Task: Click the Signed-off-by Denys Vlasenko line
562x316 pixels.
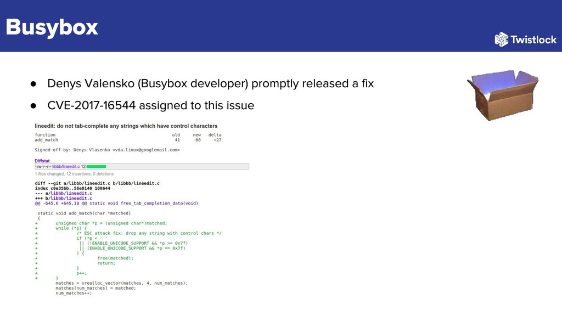Action: point(107,150)
